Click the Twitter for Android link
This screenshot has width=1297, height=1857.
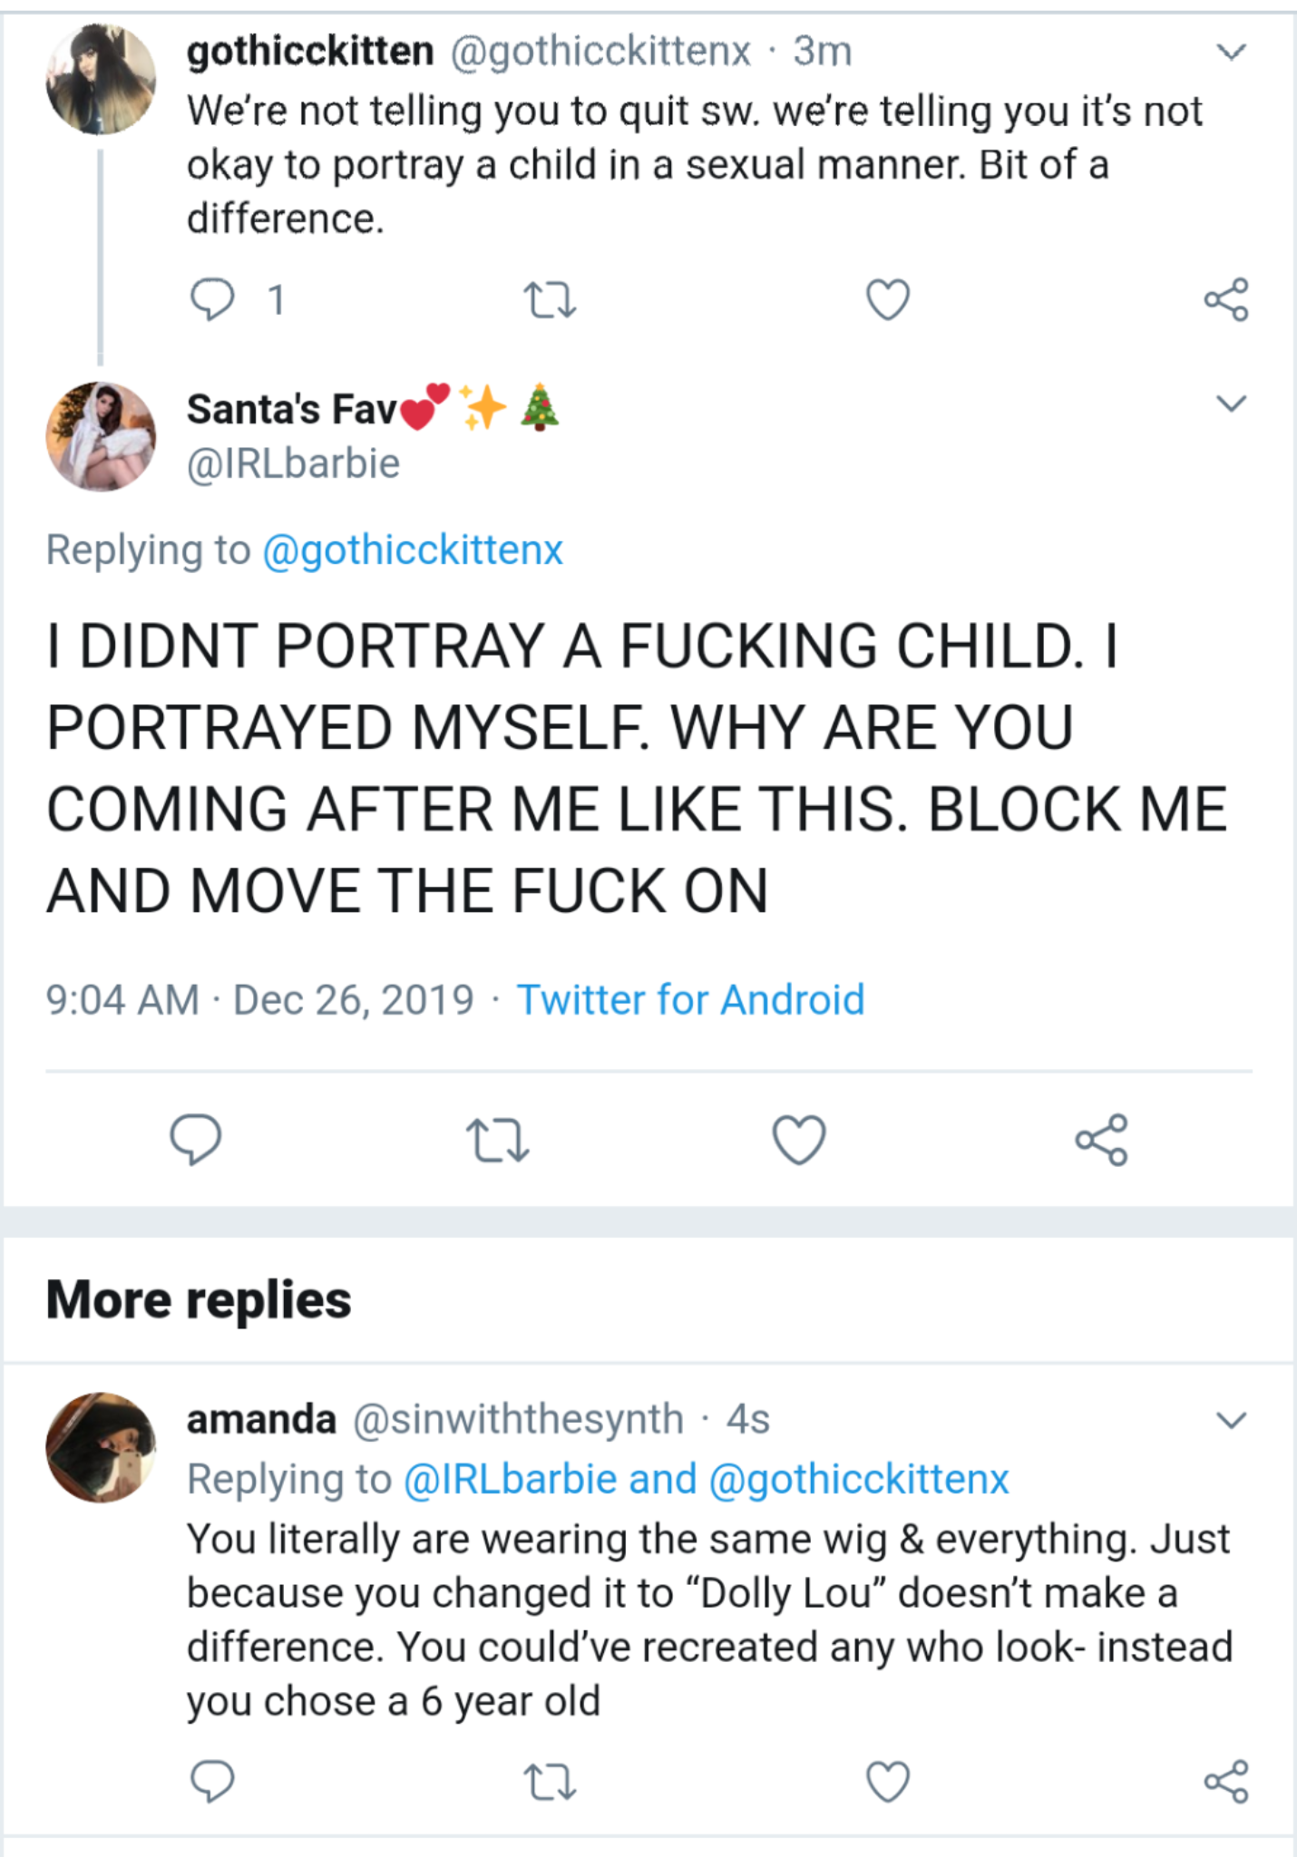(690, 1000)
